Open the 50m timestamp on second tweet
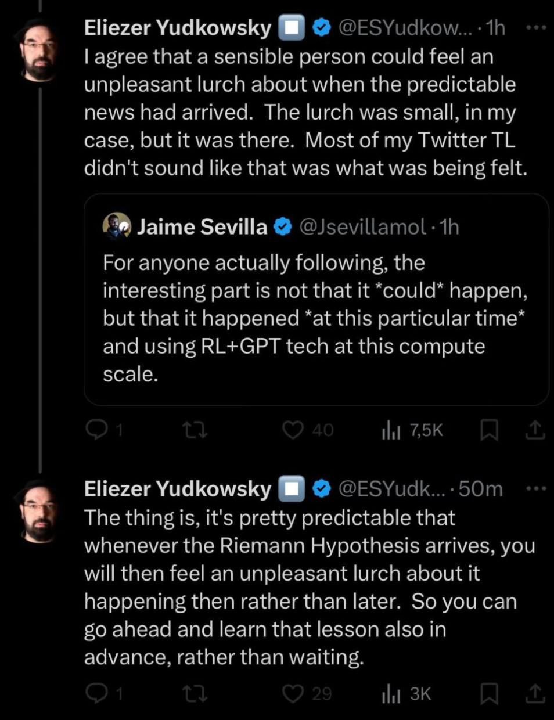 point(481,489)
